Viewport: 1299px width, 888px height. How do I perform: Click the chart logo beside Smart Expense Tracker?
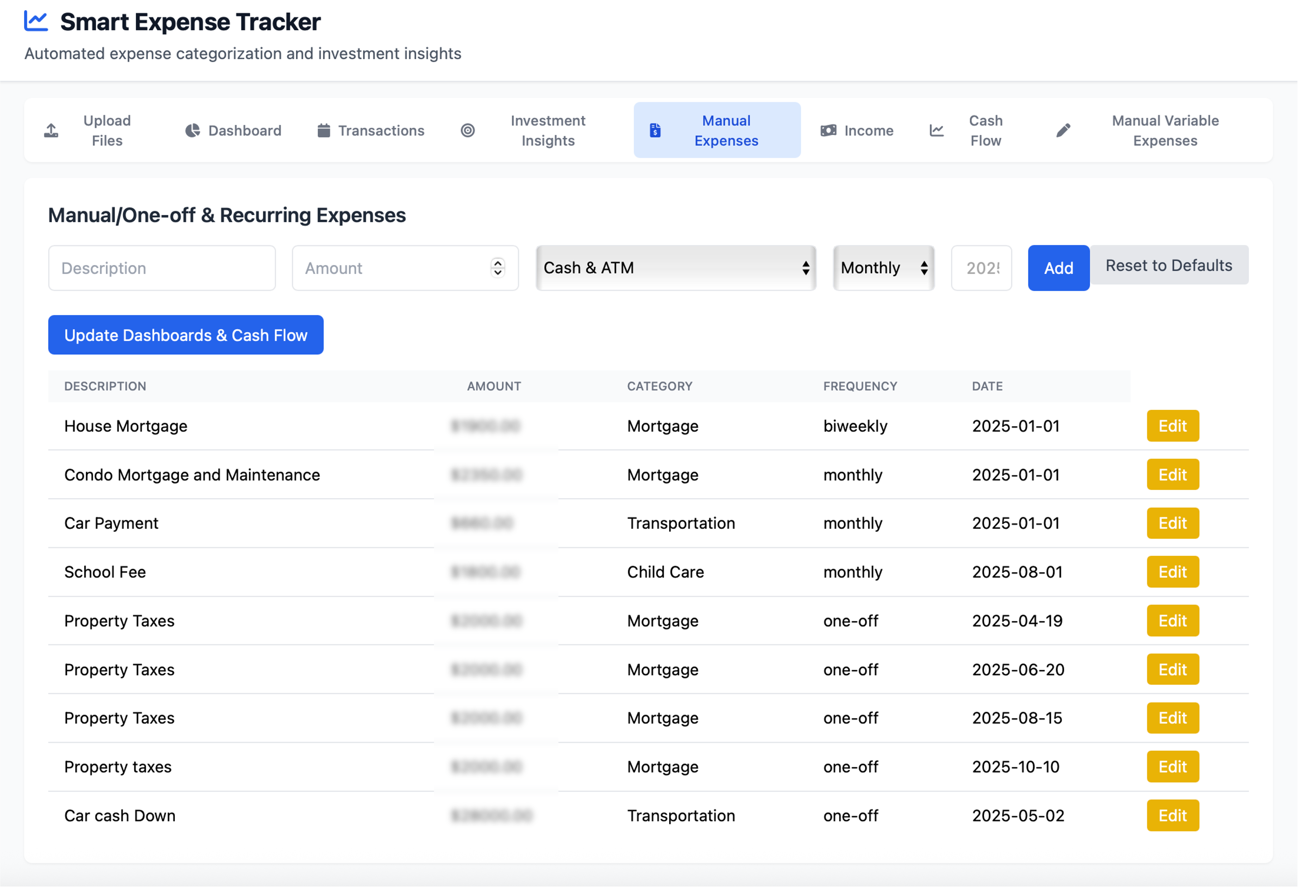click(x=37, y=22)
